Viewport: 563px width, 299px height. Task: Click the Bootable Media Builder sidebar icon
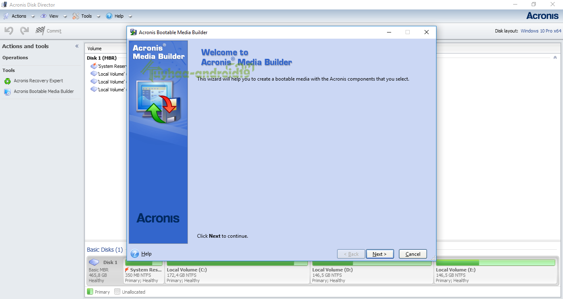(7, 92)
